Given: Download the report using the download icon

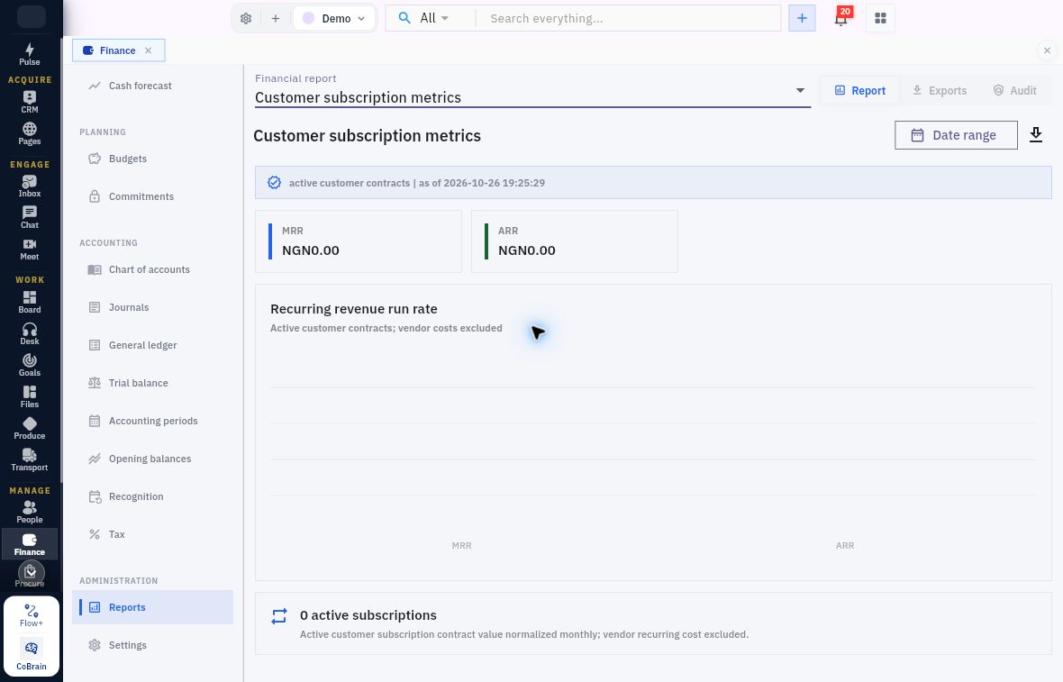Looking at the screenshot, I should pos(1036,135).
